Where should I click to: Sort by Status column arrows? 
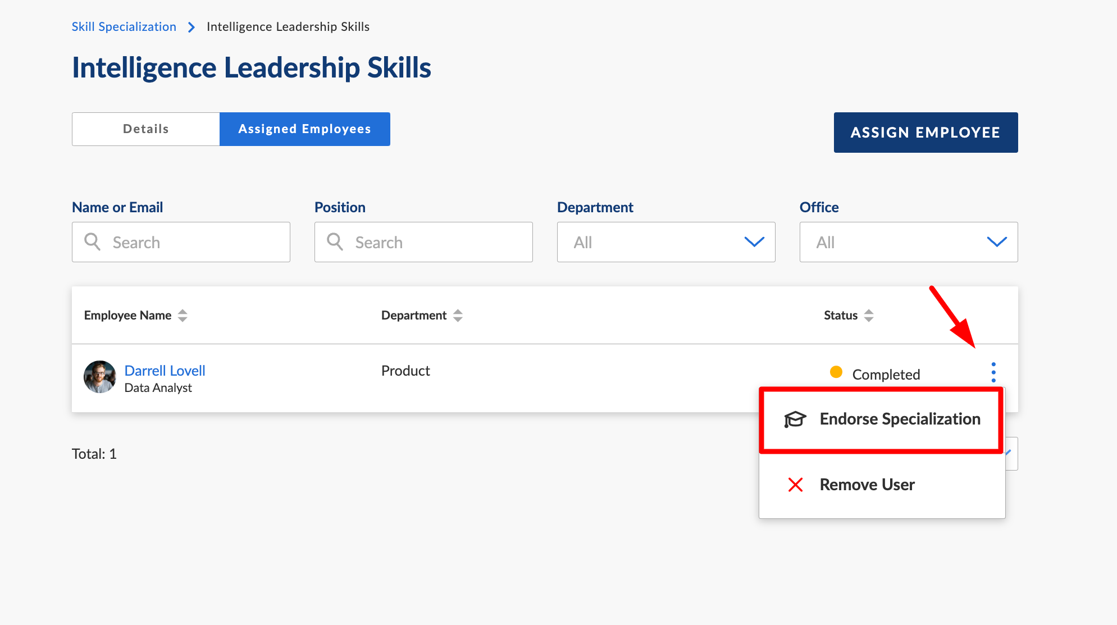click(x=869, y=316)
